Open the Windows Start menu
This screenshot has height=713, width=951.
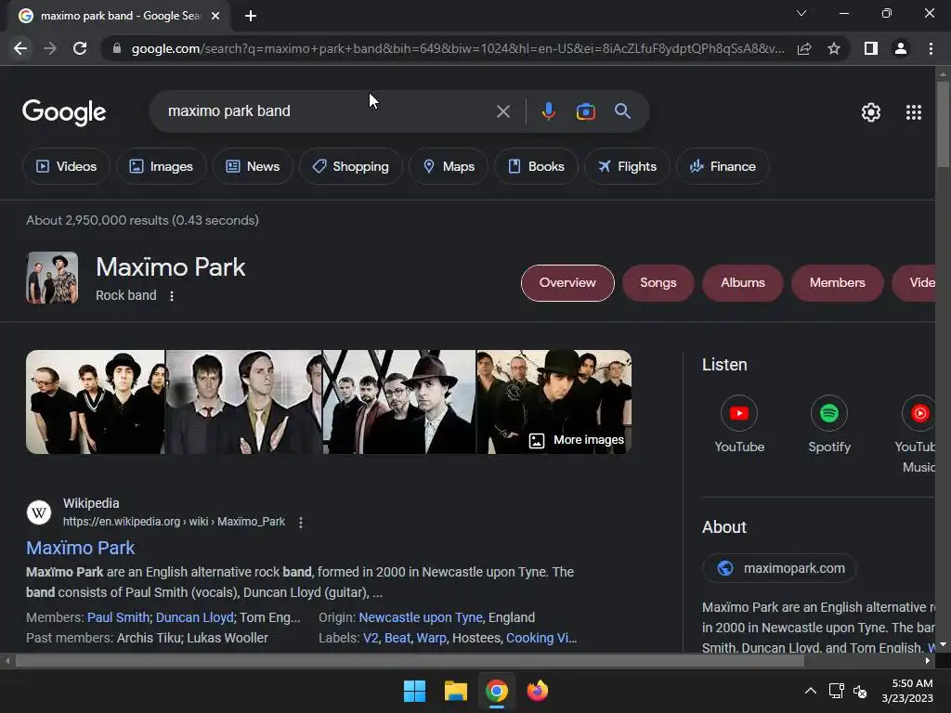pos(415,691)
